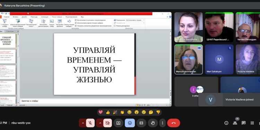The height and width of the screenshot is (130, 260).
Task: Open the send reaction smiley button
Action: pos(130,123)
